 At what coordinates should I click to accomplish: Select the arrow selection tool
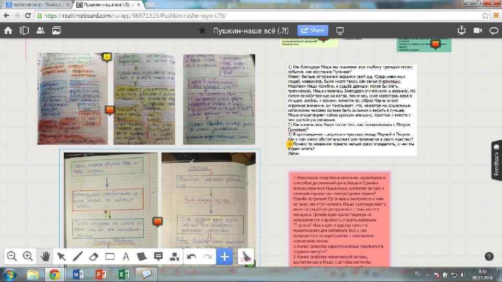pyautogui.click(x=61, y=256)
